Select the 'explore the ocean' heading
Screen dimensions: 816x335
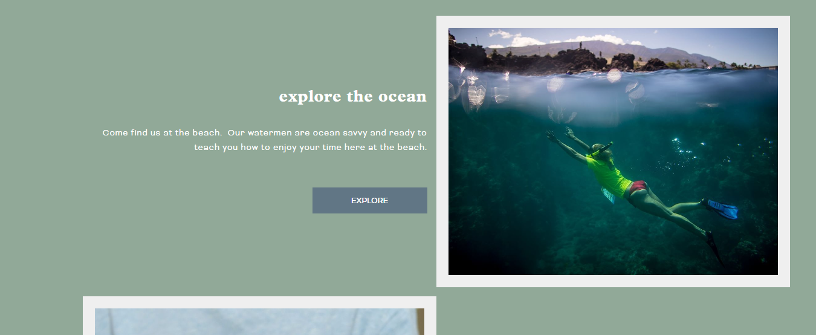click(353, 96)
